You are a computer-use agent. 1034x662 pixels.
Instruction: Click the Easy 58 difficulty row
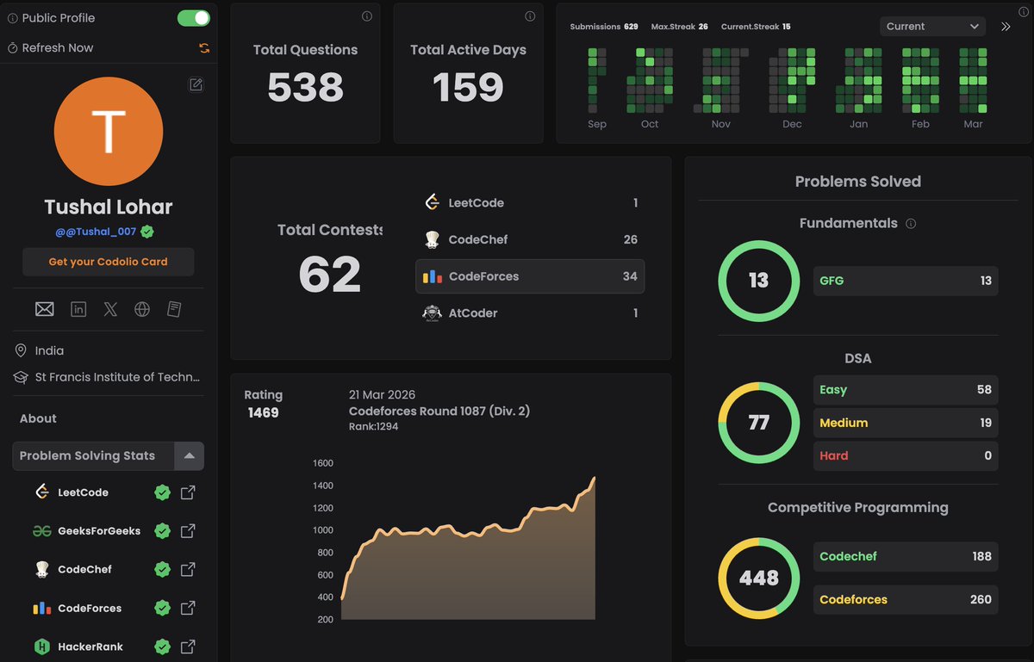pos(906,390)
